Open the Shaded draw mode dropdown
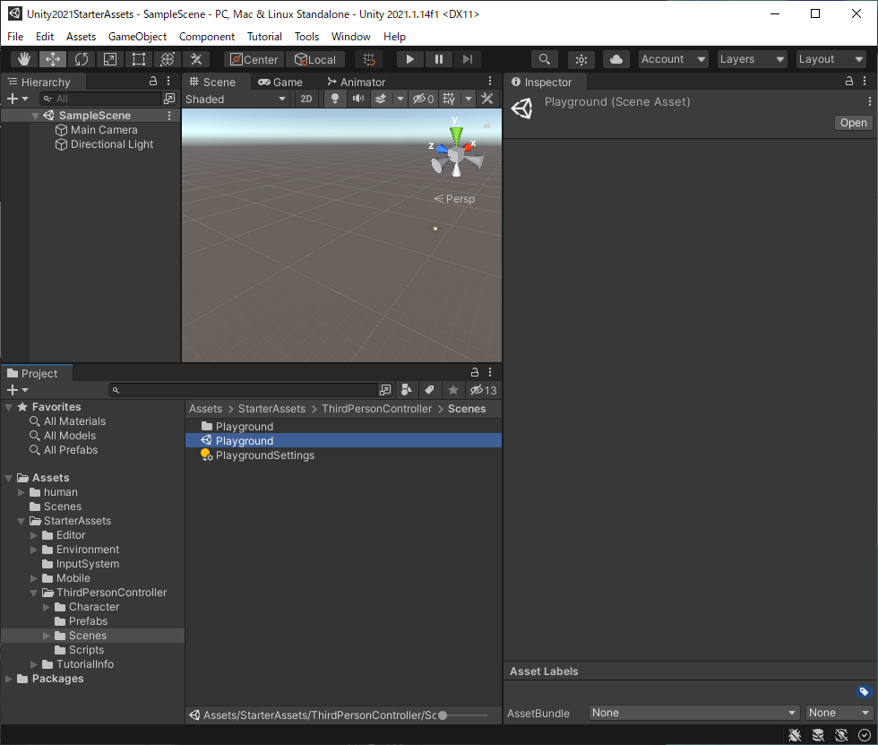The height and width of the screenshot is (745, 878). coord(236,99)
